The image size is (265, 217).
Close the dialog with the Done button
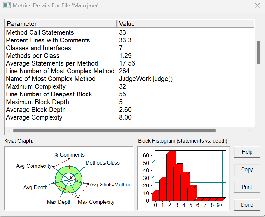pyautogui.click(x=247, y=205)
